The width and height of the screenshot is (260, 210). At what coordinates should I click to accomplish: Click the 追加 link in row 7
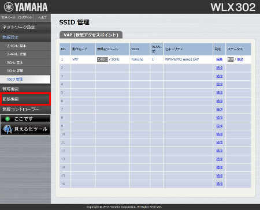coord(220,109)
